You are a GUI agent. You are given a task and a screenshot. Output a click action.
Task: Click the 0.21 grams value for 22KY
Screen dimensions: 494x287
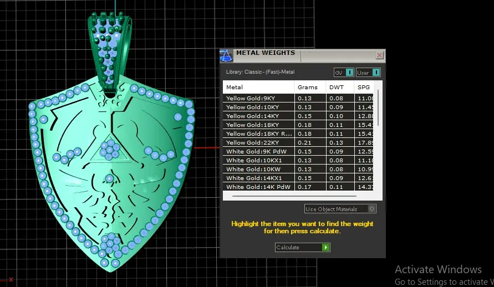point(304,142)
